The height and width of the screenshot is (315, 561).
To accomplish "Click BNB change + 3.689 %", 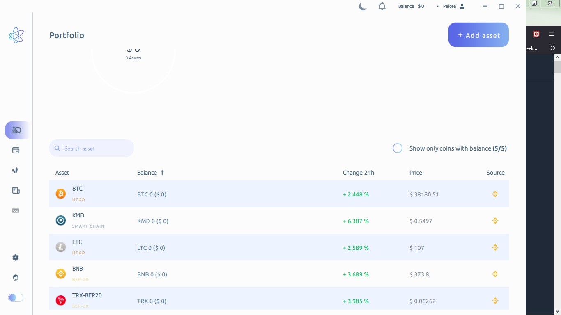I will pos(356,274).
